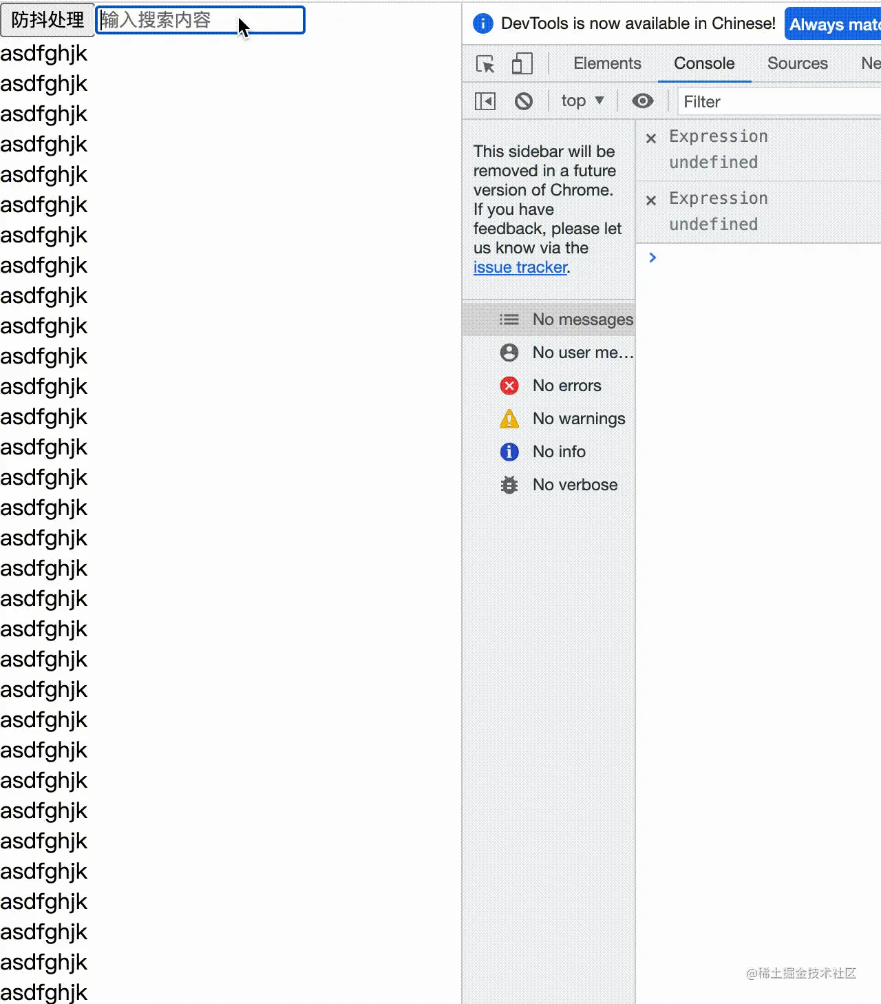Switch to the Sources tab
Viewport: 881px width, 1004px height.
(x=798, y=63)
